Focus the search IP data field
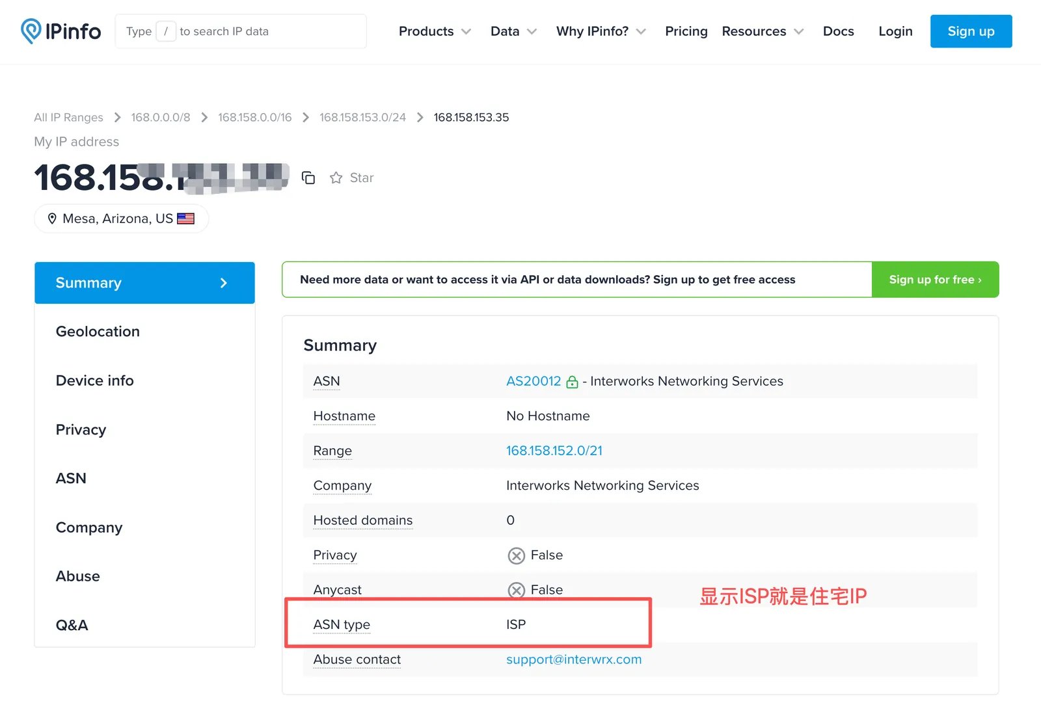The height and width of the screenshot is (705, 1041). pos(241,31)
